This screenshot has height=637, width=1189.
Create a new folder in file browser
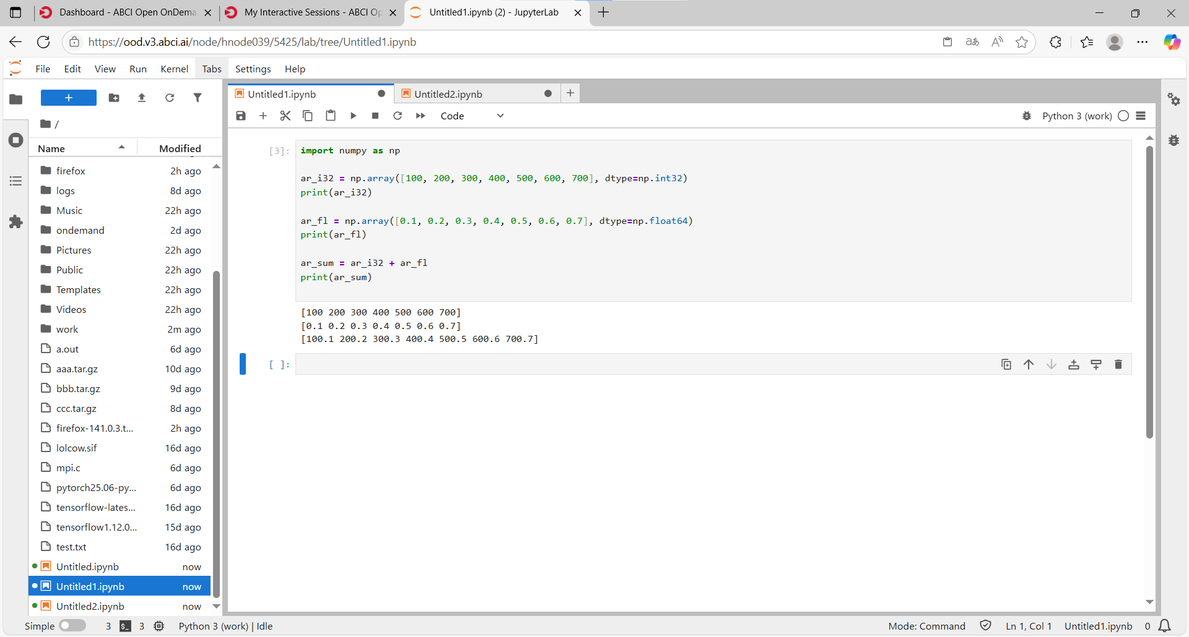pyautogui.click(x=114, y=98)
